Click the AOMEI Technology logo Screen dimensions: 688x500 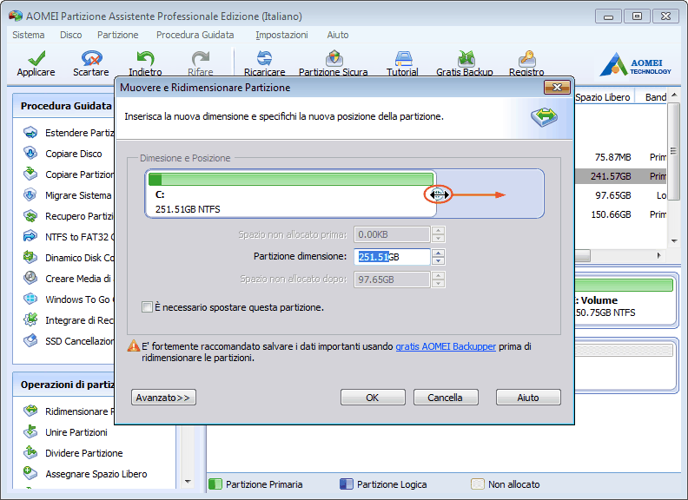(x=635, y=65)
